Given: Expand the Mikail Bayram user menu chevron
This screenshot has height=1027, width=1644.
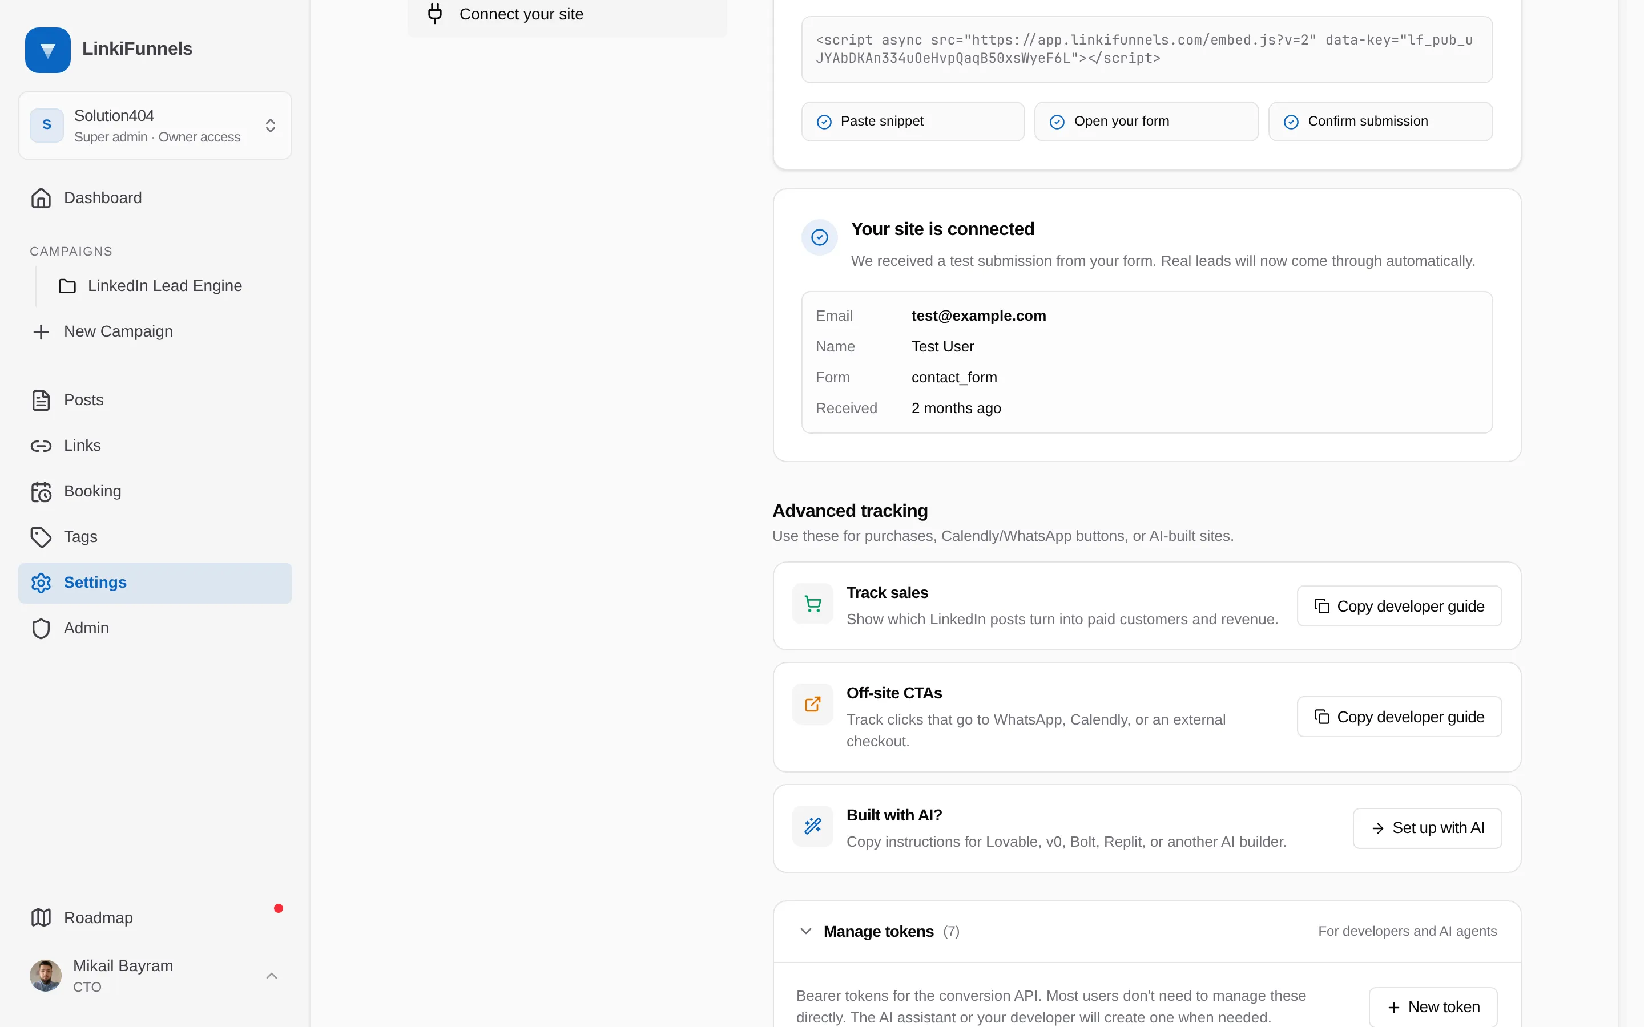Looking at the screenshot, I should [x=272, y=976].
